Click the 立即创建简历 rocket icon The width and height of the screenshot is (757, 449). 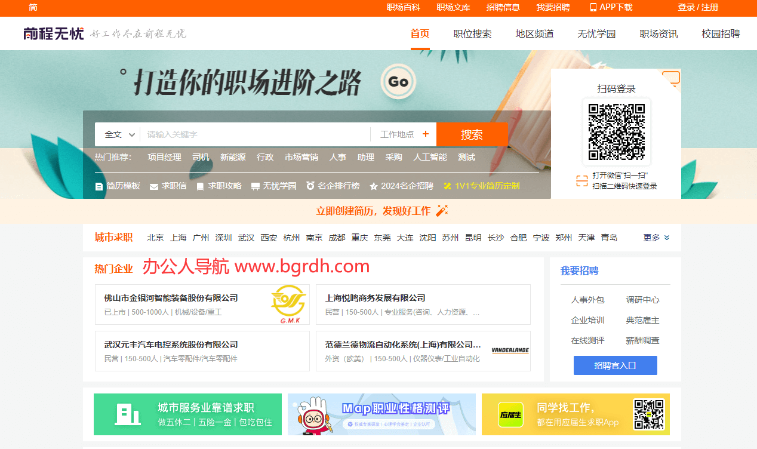[441, 210]
